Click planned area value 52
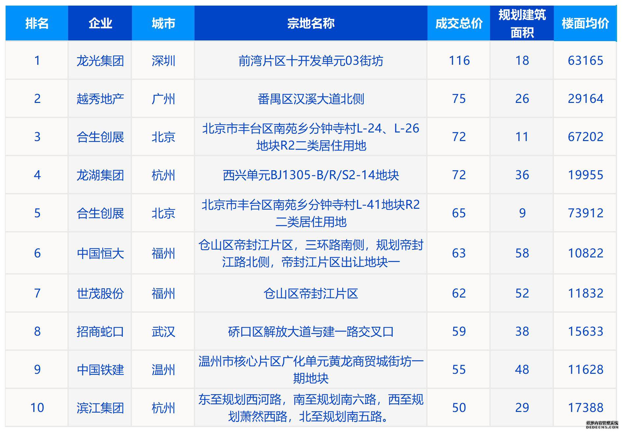Image resolution: width=622 pixels, height=432 pixels. [522, 293]
